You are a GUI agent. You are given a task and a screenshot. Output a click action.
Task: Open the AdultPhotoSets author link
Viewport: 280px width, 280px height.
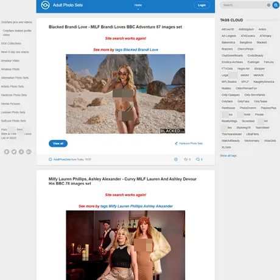pyautogui.click(x=62, y=159)
